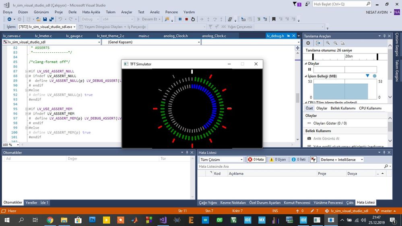
Task: Zoom in on diagnostic timeline
Action: [x=328, y=43]
